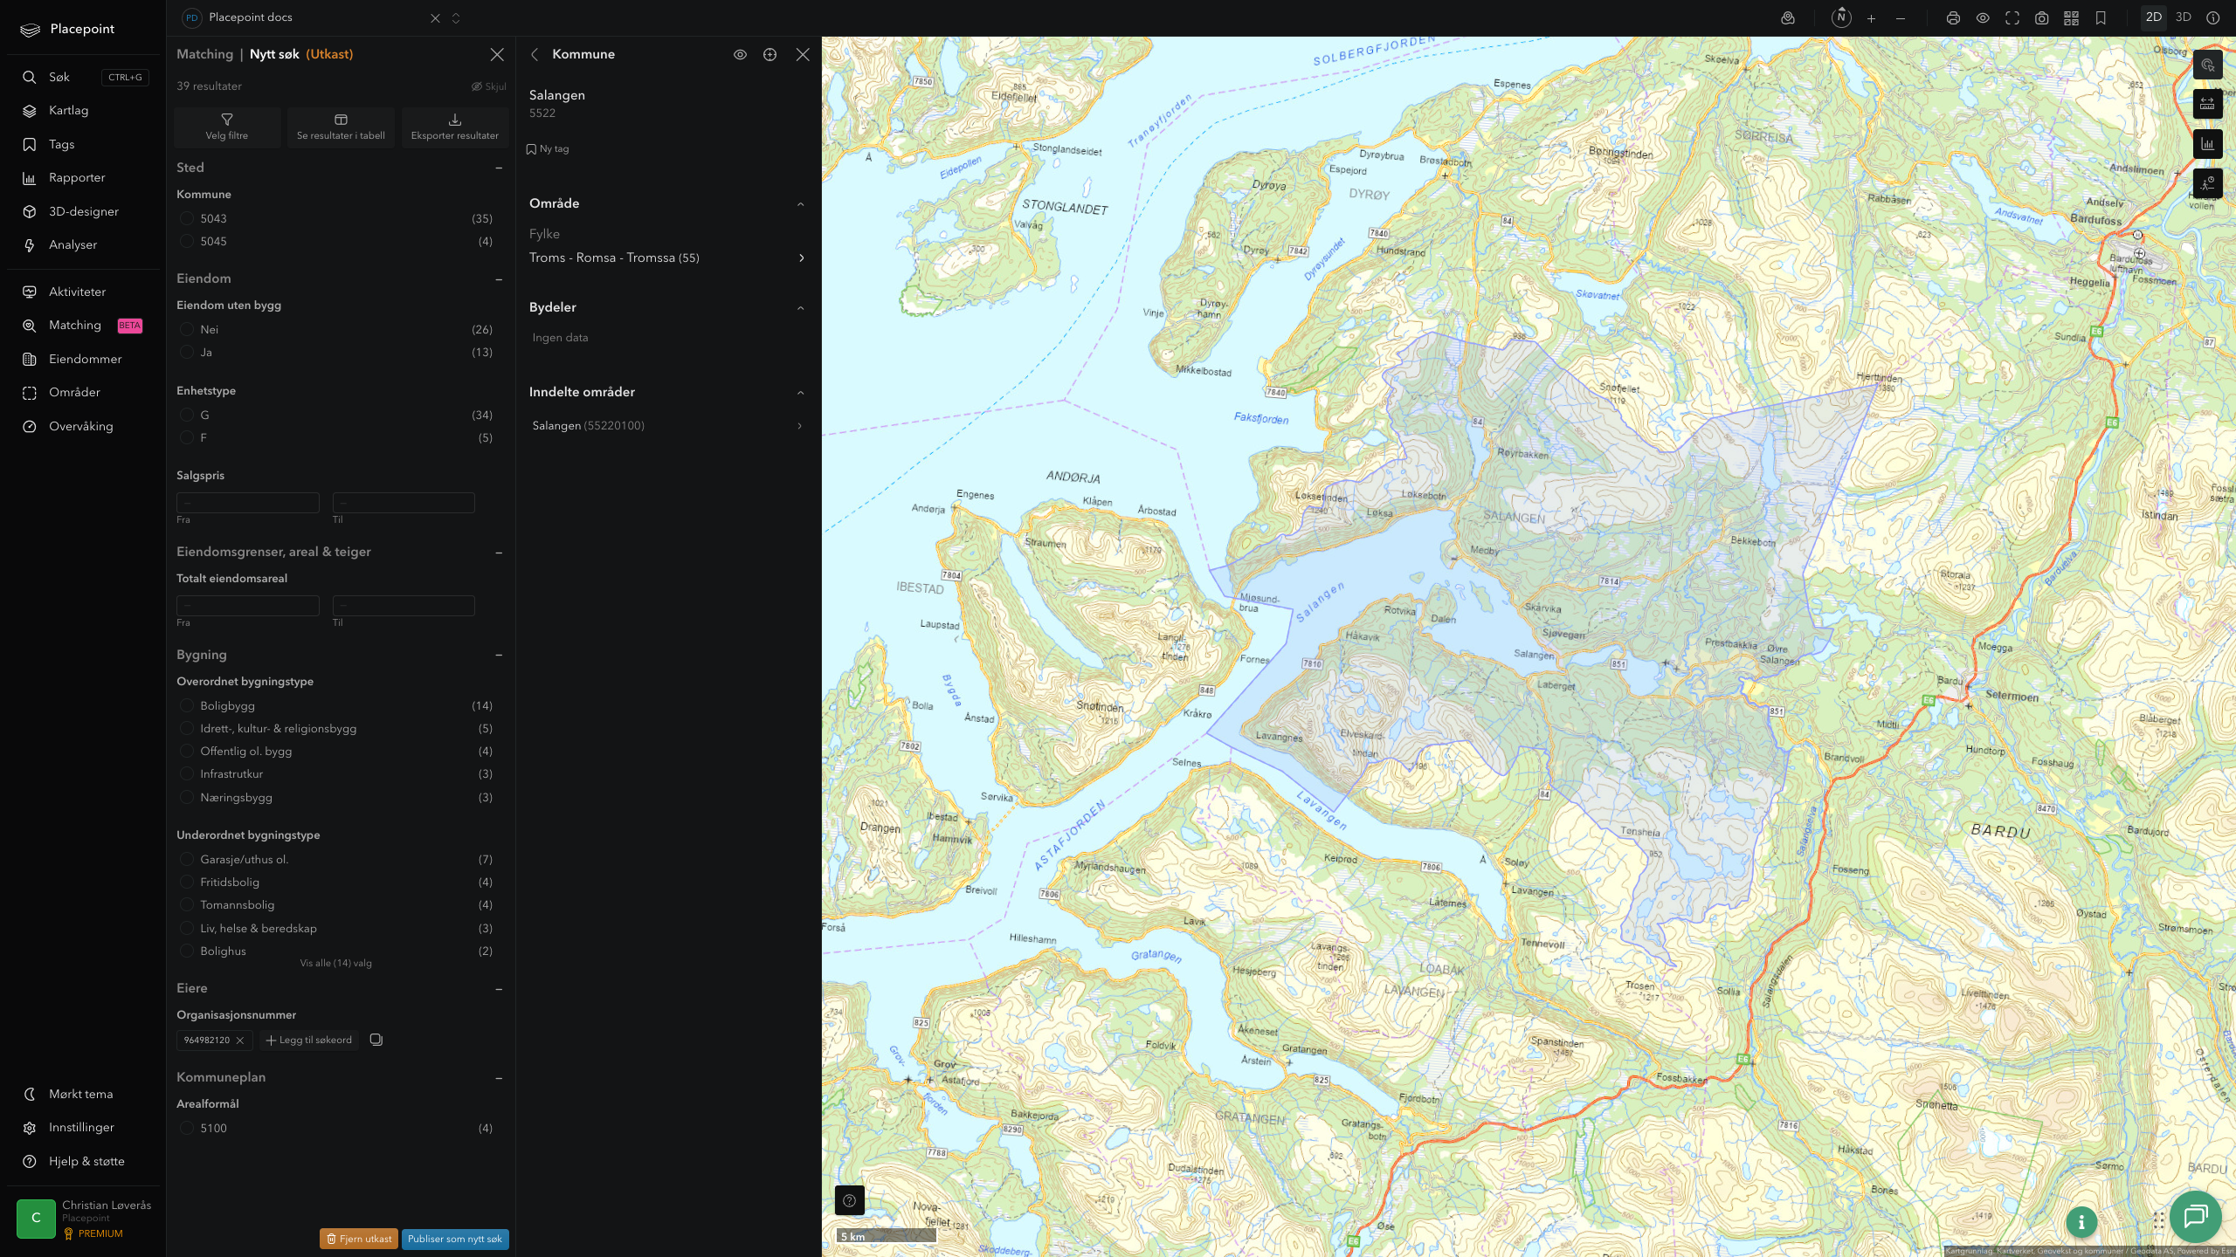Open Innstillinger settings
The width and height of the screenshot is (2236, 1257).
point(83,1128)
